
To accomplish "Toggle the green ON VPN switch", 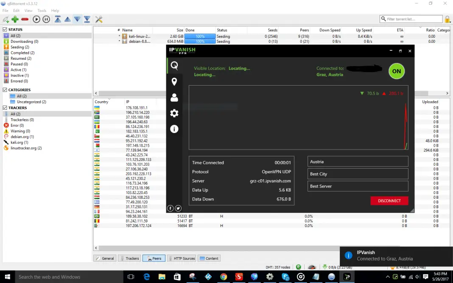I will (396, 71).
